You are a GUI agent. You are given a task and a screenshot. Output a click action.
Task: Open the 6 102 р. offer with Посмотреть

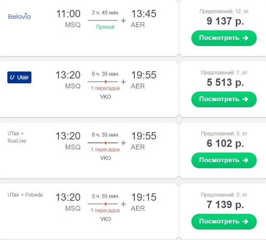pyautogui.click(x=224, y=160)
